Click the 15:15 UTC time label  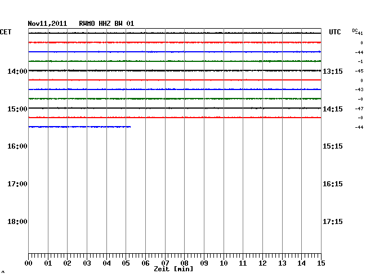coord(333,146)
